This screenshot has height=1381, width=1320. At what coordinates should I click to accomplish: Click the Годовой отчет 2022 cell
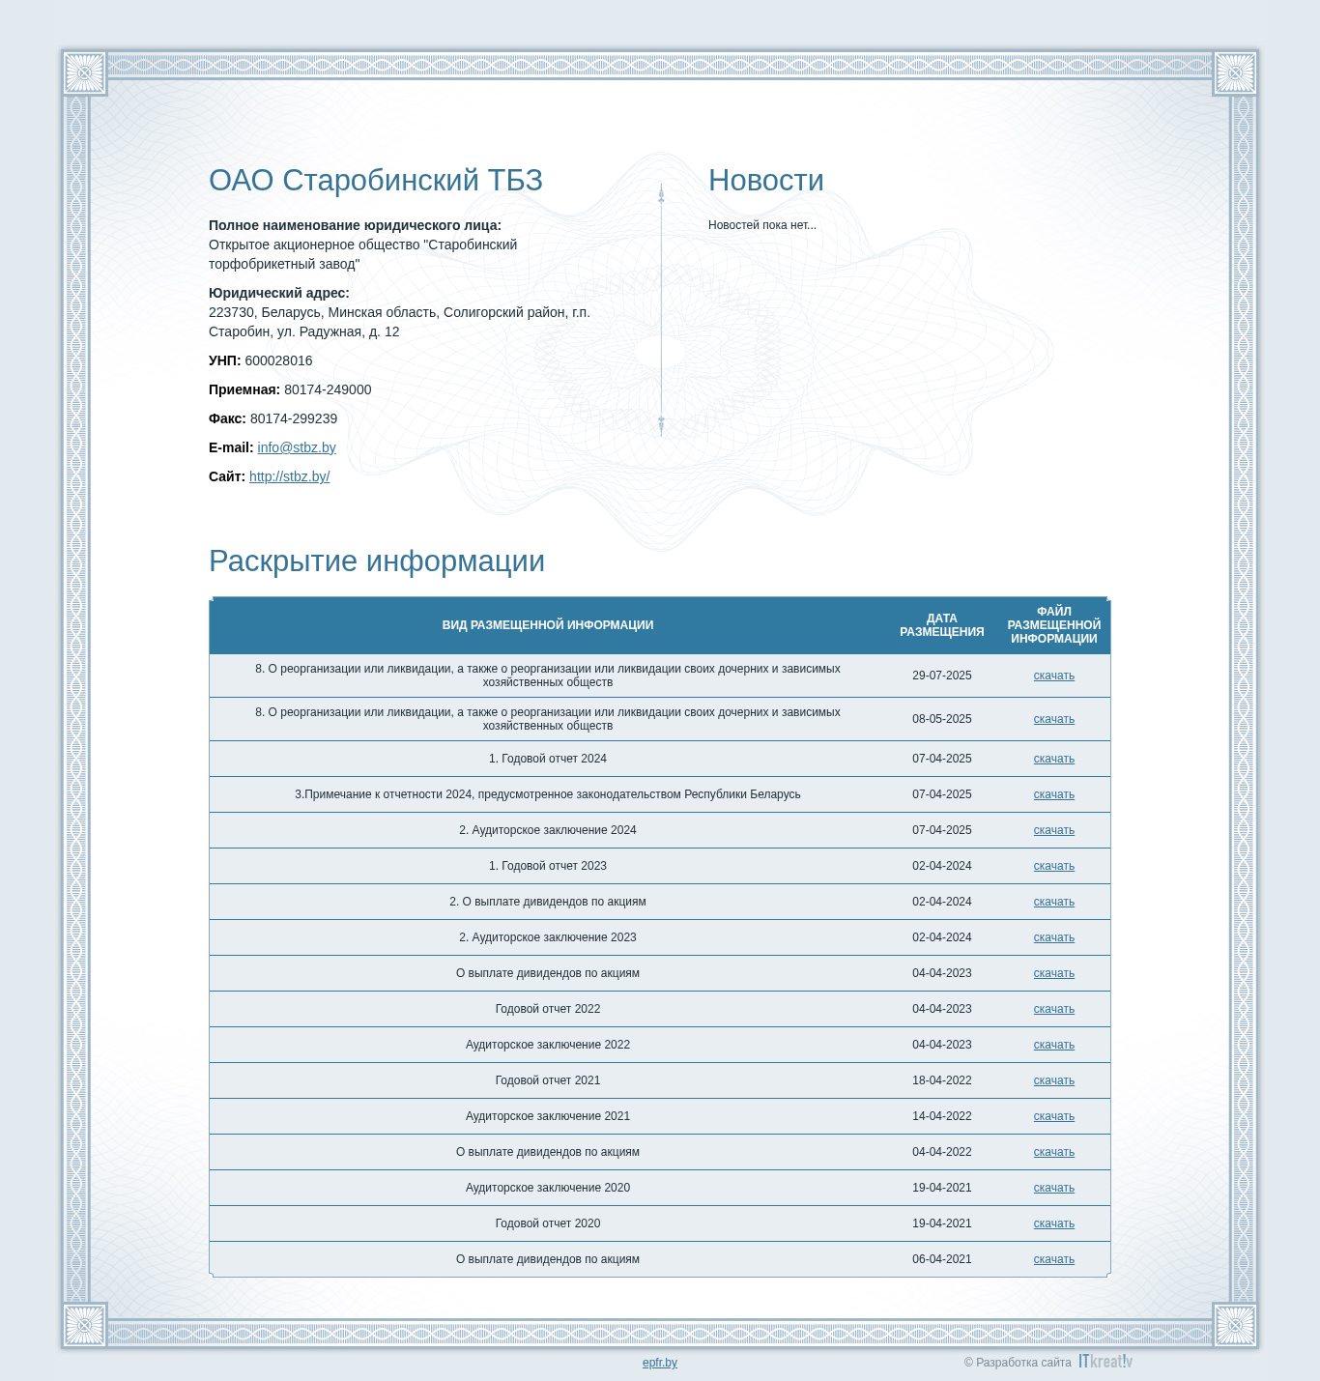click(x=548, y=1009)
